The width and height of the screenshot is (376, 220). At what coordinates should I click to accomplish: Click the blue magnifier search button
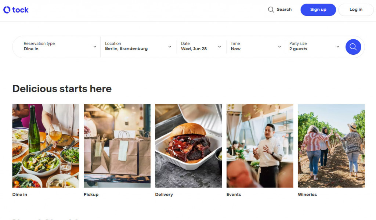tap(353, 47)
